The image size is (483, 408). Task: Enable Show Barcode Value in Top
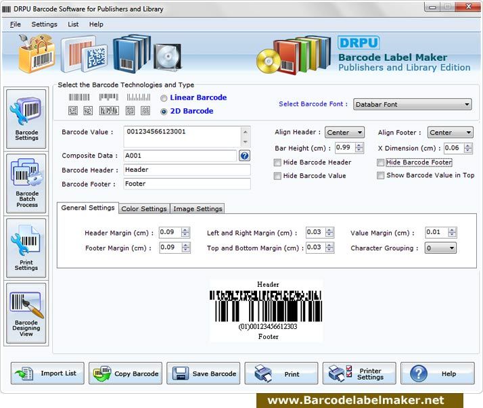[x=381, y=176]
